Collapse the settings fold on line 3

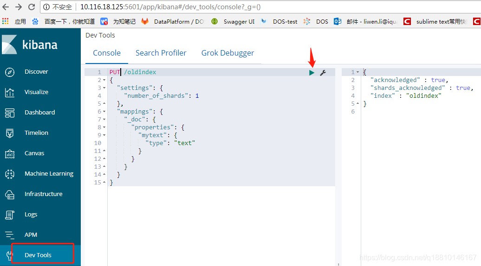click(104, 88)
